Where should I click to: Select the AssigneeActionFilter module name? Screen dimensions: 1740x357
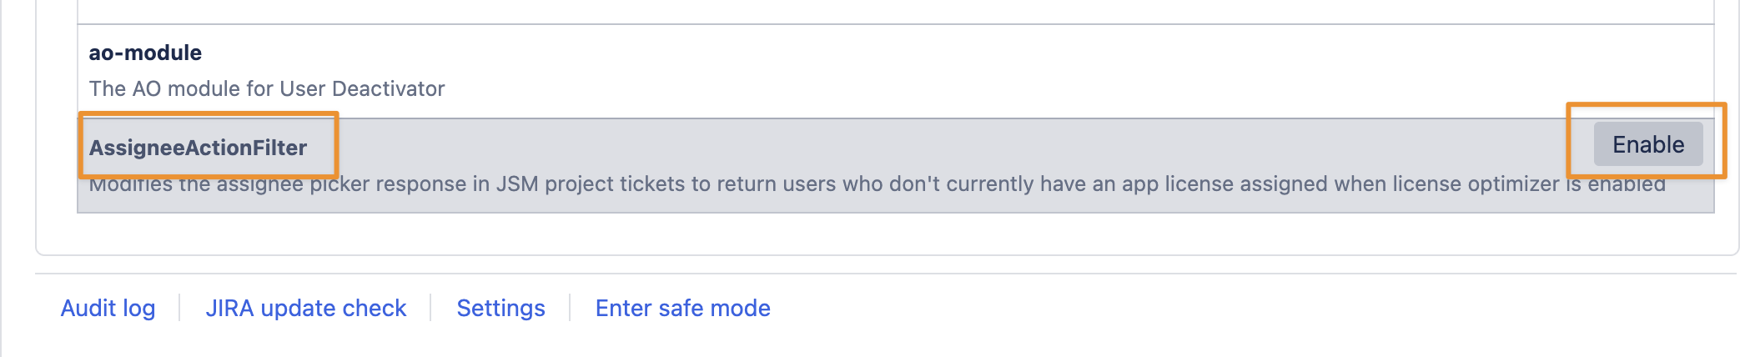(198, 148)
